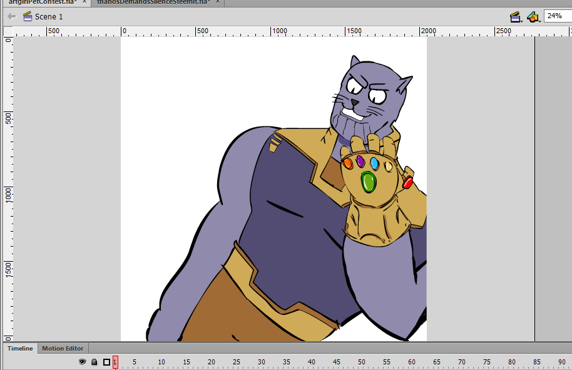This screenshot has height=370, width=572.
Task: Toggle visibility of all layers eye icon
Action: [83, 362]
